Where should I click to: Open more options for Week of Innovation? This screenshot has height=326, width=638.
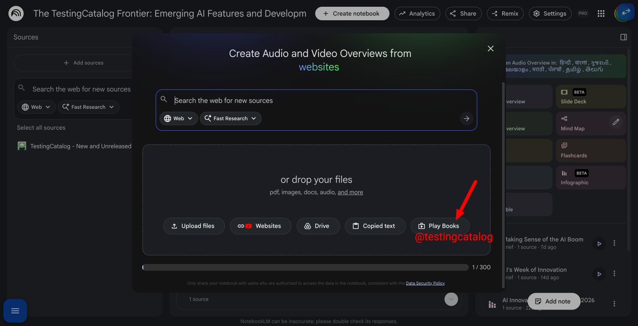point(615,273)
